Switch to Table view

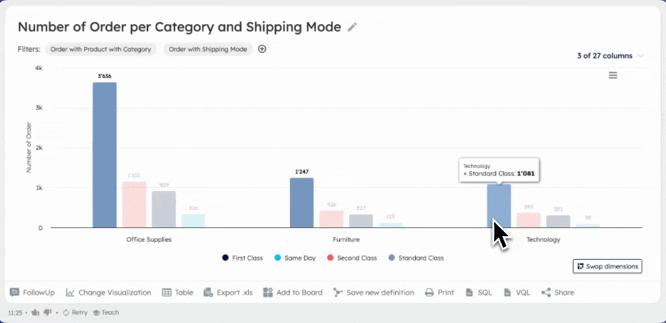pos(177,293)
